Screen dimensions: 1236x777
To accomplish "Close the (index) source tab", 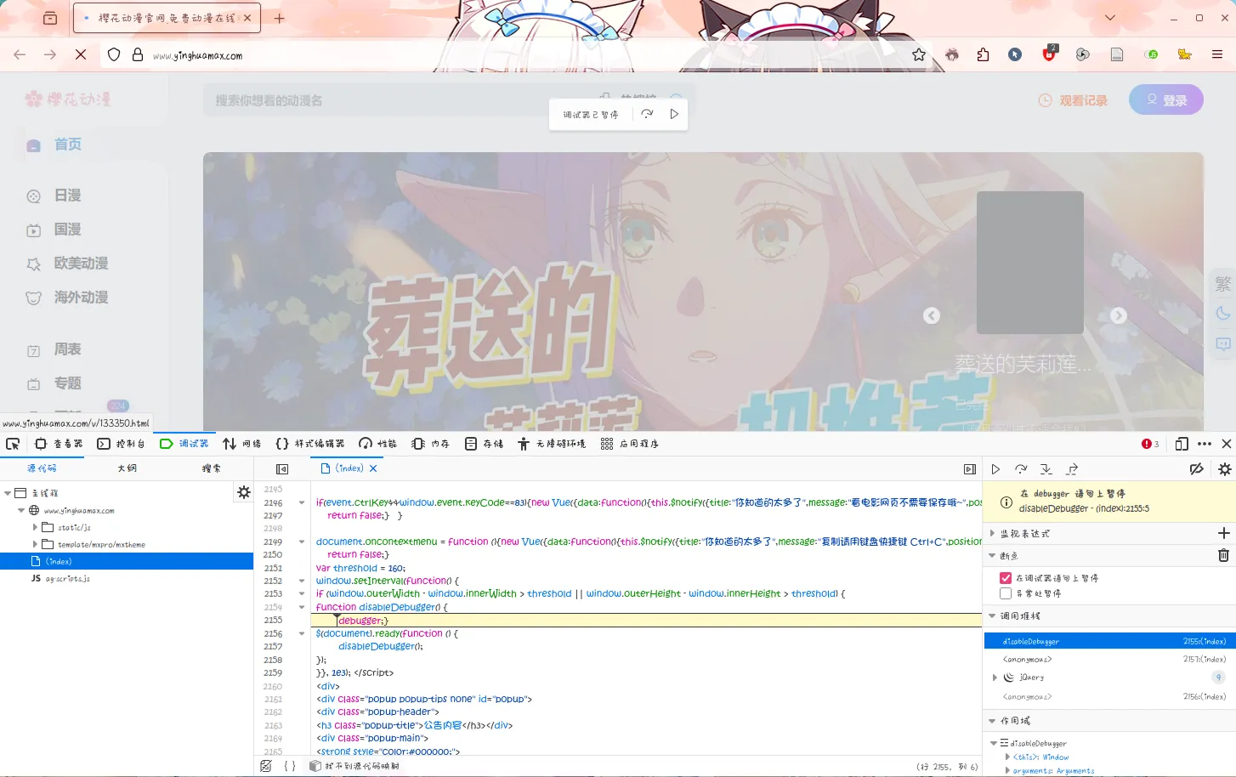I will pos(373,468).
